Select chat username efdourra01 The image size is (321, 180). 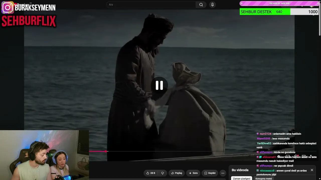pyautogui.click(x=269, y=157)
